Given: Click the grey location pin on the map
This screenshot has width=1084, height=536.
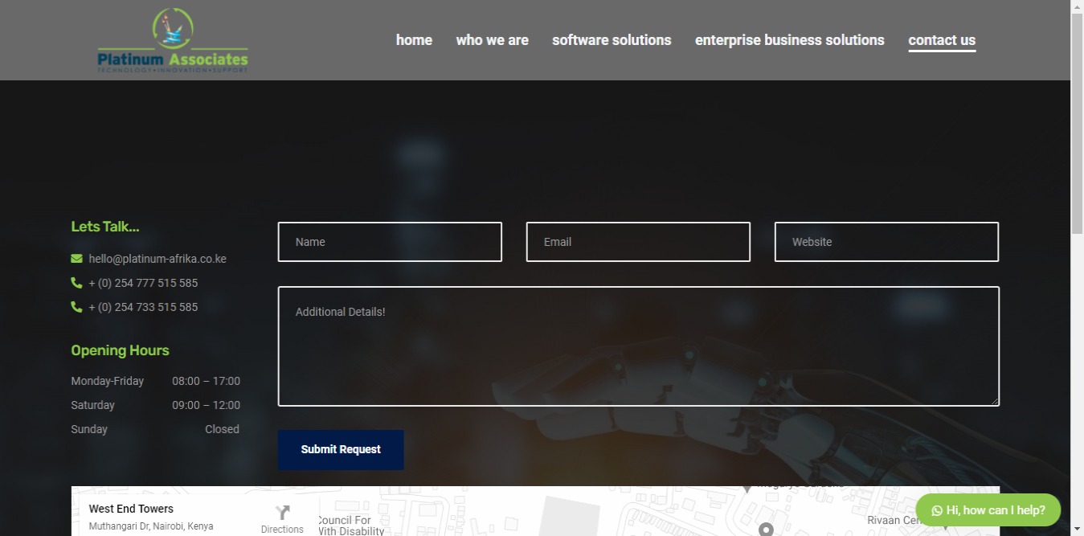Looking at the screenshot, I should (x=767, y=529).
